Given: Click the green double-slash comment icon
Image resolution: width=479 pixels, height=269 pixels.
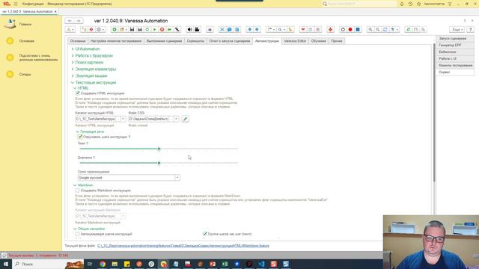Looking at the screenshot, I should pyautogui.click(x=408, y=30).
